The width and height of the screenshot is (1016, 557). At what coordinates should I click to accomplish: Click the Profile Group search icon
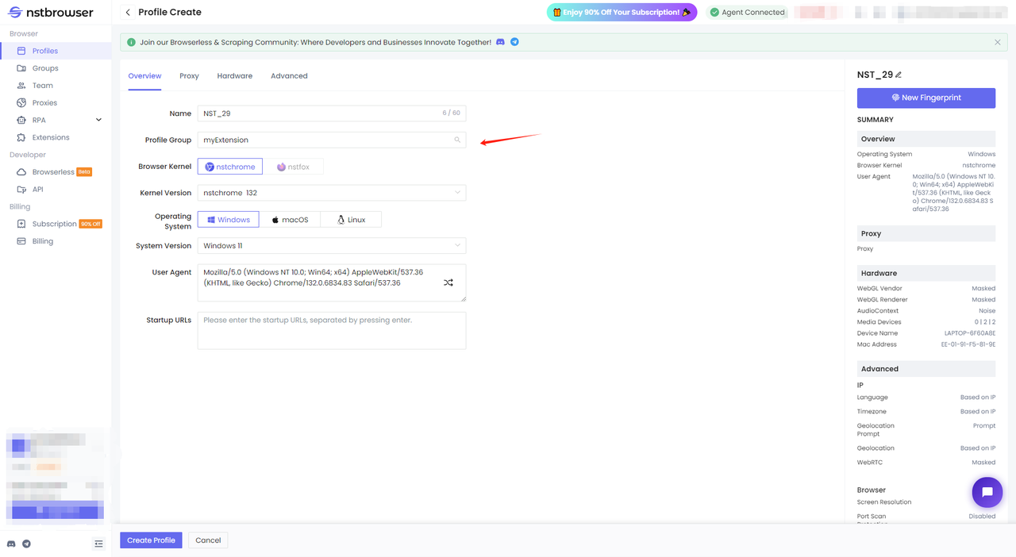tap(457, 140)
